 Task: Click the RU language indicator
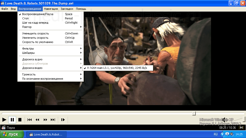click(x=216, y=134)
